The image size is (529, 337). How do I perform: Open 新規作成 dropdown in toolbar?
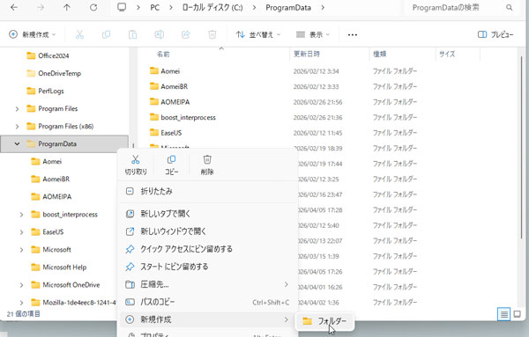point(33,34)
